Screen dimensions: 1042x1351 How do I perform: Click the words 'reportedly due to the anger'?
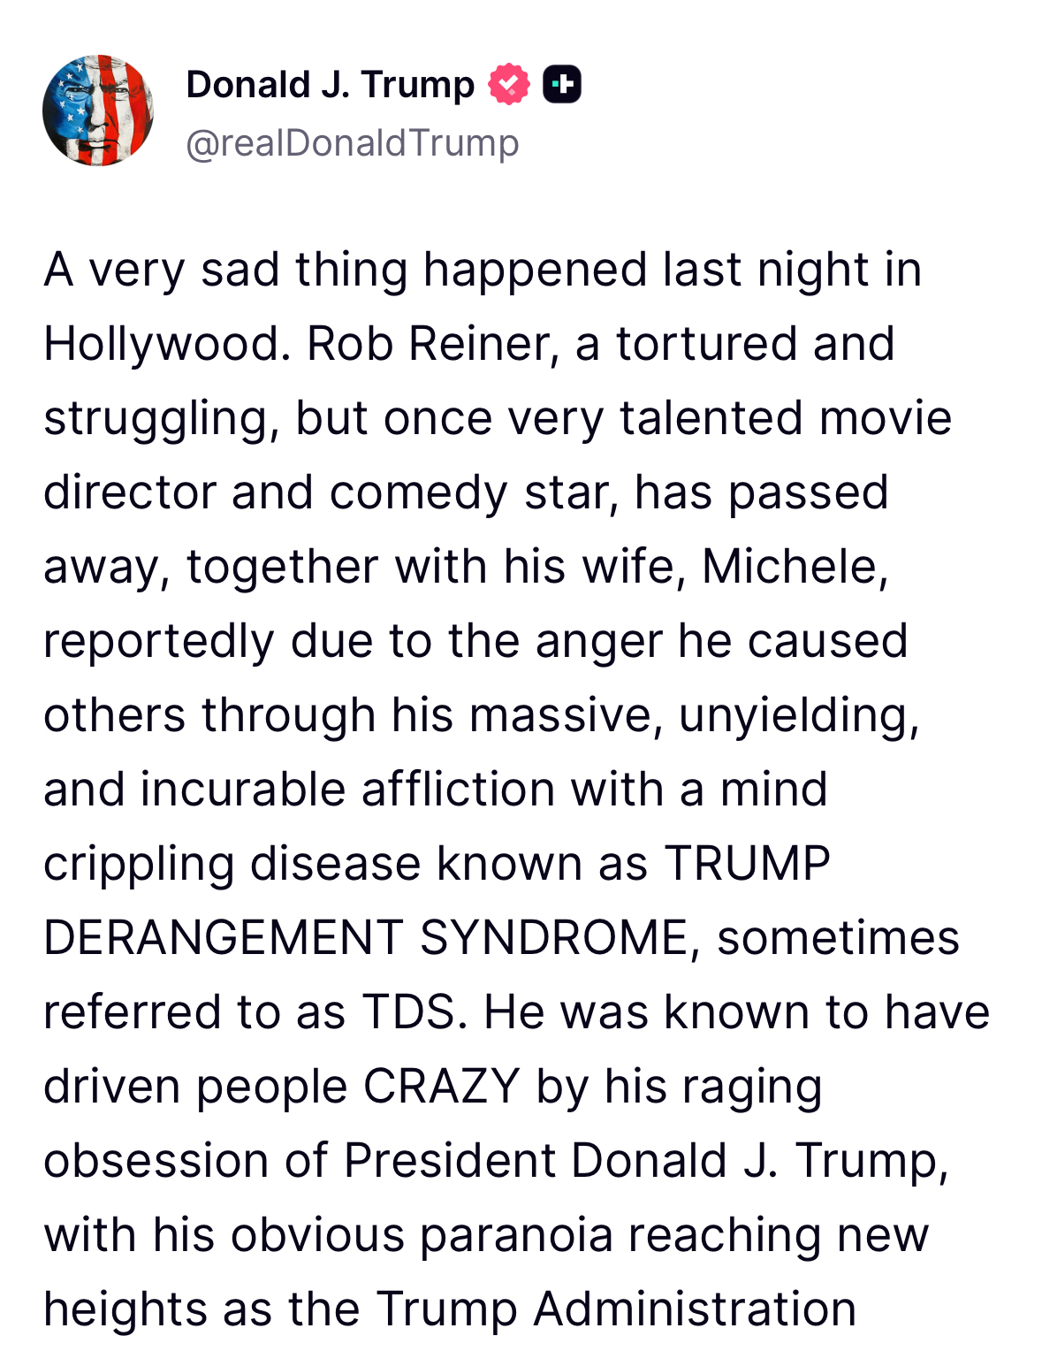tap(353, 641)
